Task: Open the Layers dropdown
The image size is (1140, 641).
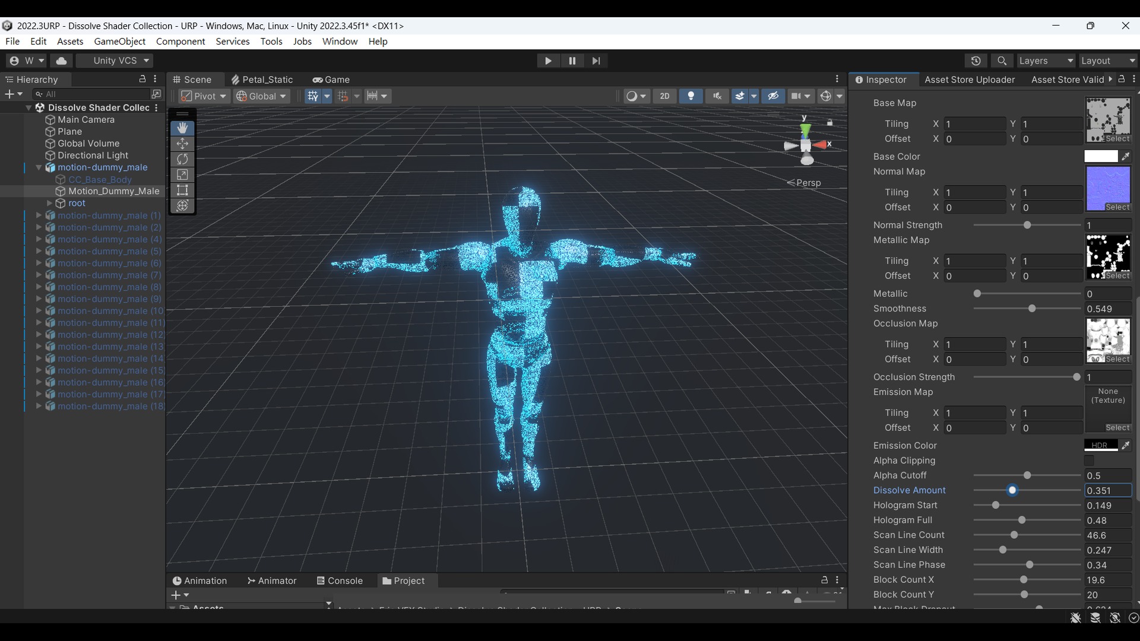Action: click(1046, 61)
